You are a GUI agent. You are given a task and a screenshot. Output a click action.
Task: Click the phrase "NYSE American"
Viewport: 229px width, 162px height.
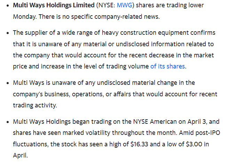(155, 122)
